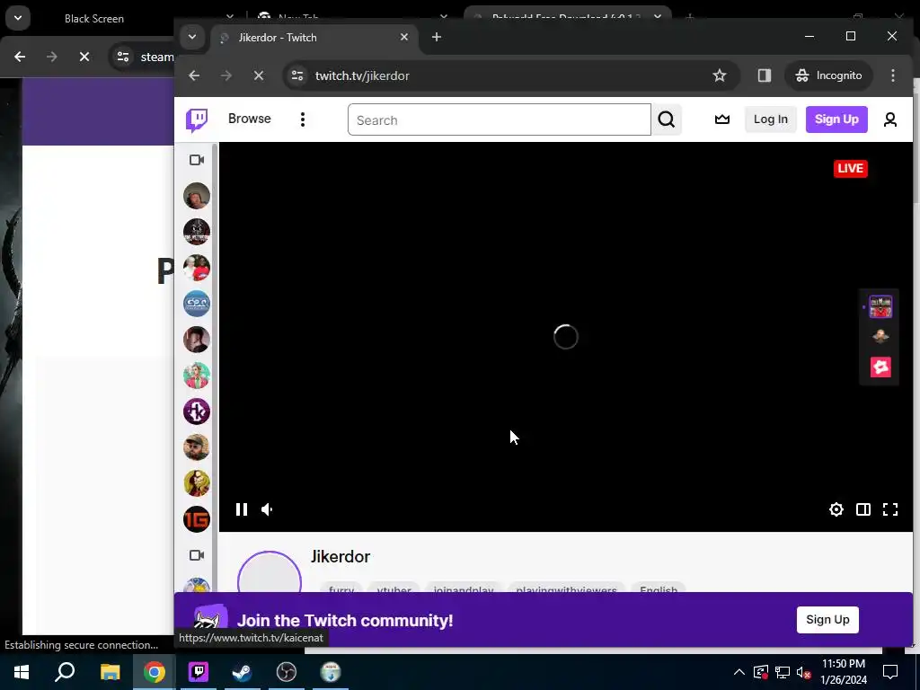Open the orange 1G logo channel avatar
The width and height of the screenshot is (920, 690).
[x=197, y=519]
